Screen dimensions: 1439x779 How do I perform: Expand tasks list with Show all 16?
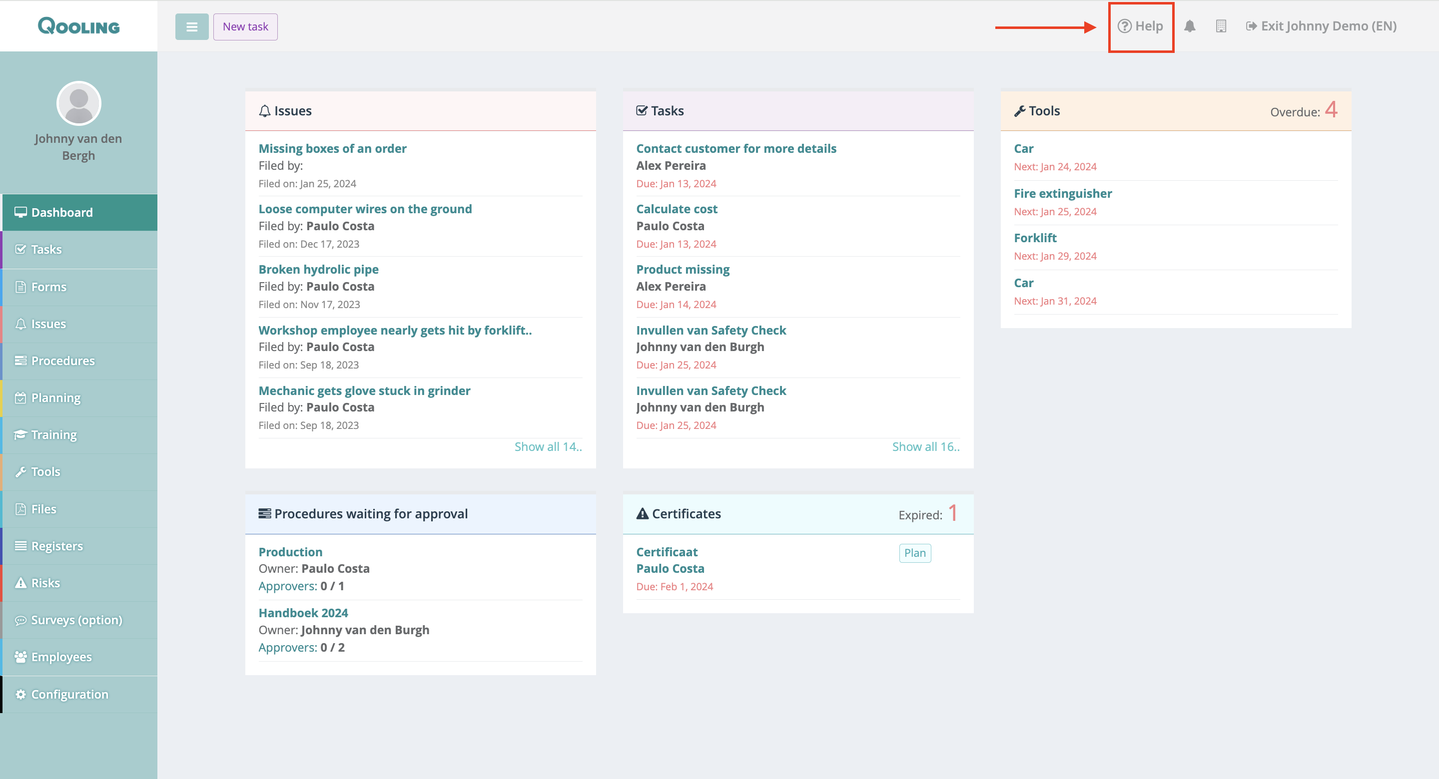[925, 447]
